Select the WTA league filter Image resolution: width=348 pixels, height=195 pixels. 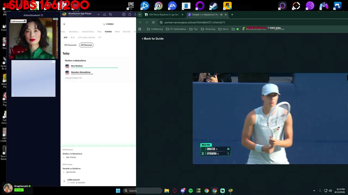[x=73, y=37]
